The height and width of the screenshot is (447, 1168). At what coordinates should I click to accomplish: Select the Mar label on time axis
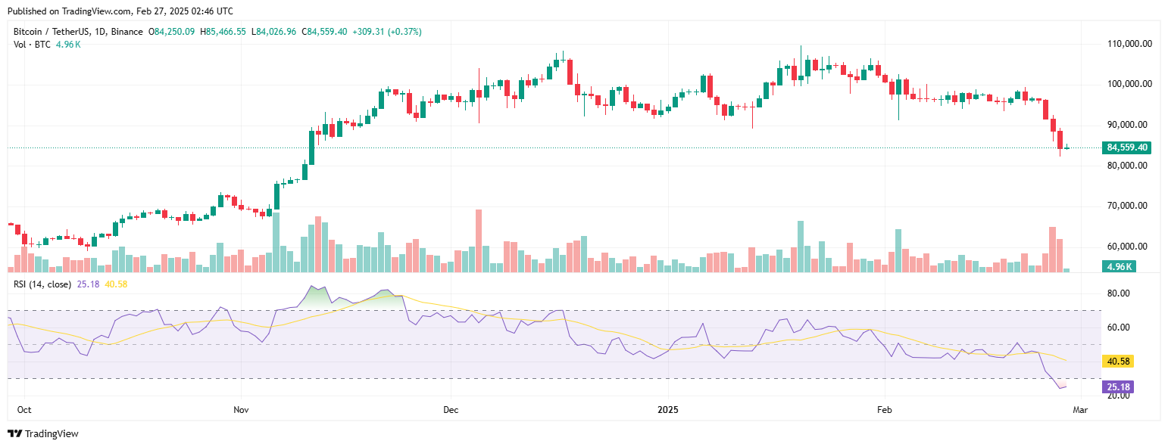pyautogui.click(x=1081, y=410)
